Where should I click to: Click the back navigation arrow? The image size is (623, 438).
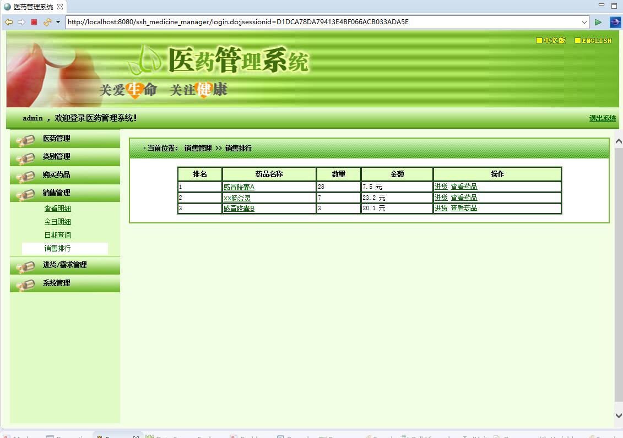tap(8, 22)
